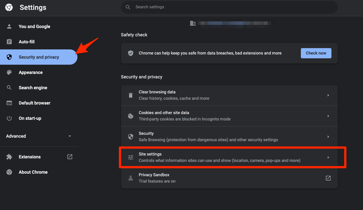
Task: Click the power icon for On start-up
Action: click(9, 118)
